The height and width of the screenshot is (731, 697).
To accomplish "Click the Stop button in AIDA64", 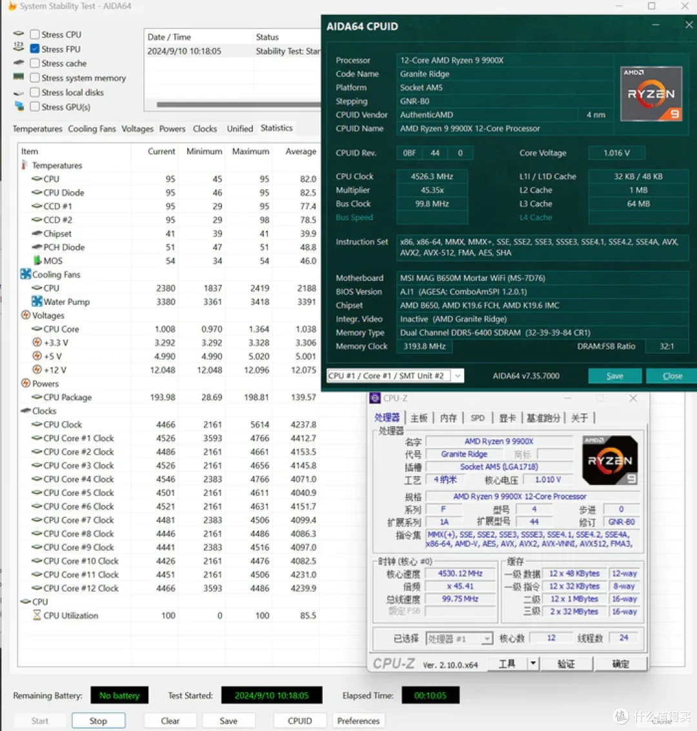I will click(98, 721).
